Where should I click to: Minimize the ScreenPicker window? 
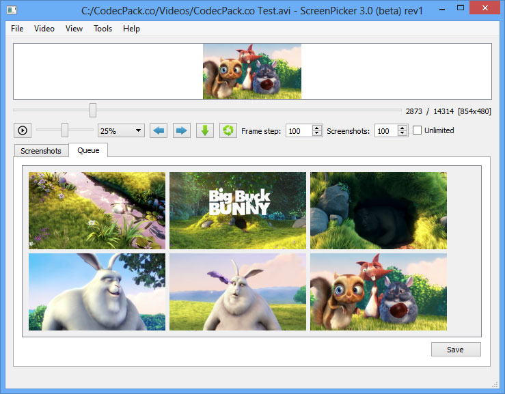[x=442, y=9]
